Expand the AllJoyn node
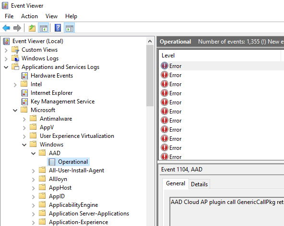Image resolution: width=284 pixels, height=226 pixels. pyautogui.click(x=33, y=180)
